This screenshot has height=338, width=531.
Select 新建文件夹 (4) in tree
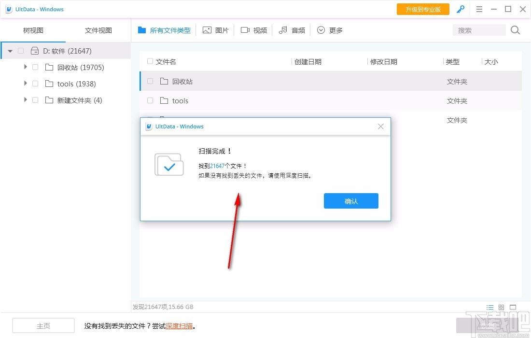coord(80,100)
